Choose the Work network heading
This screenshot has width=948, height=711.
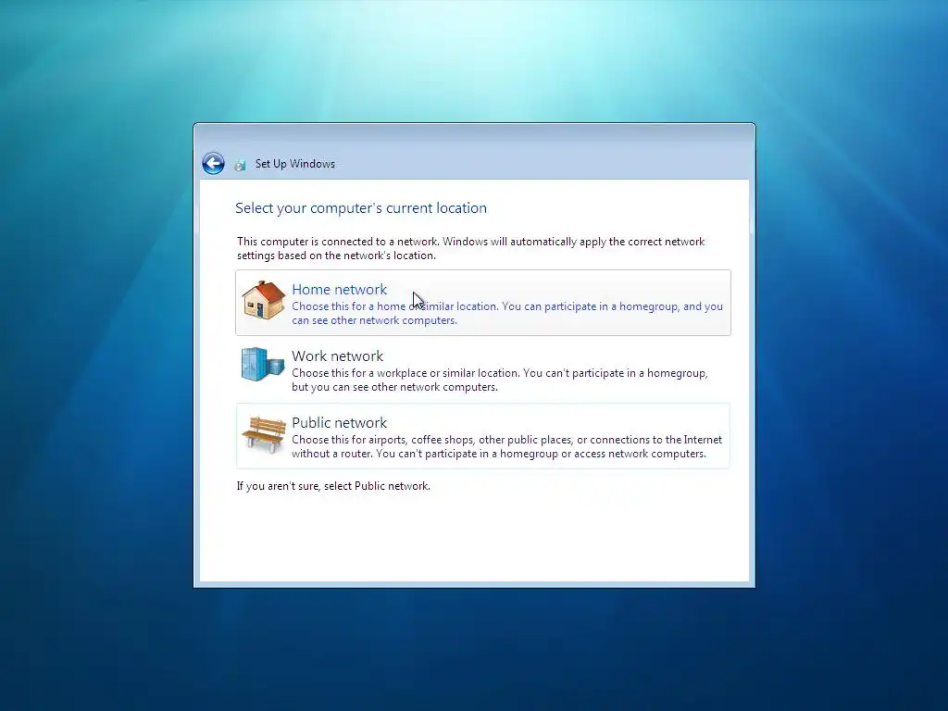click(337, 355)
